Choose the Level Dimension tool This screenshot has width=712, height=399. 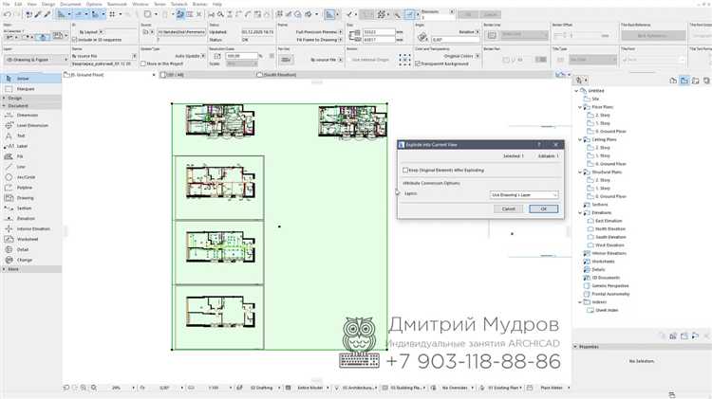30,126
